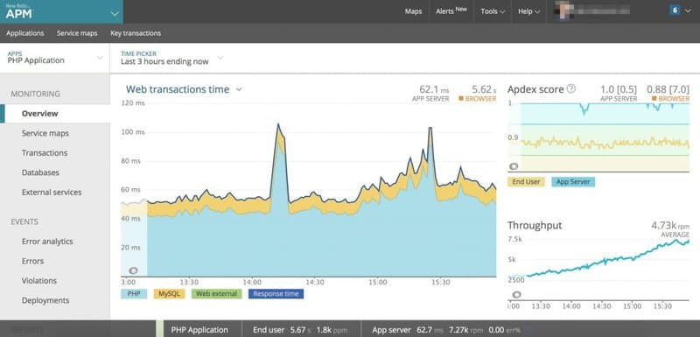Toggle the PHP legend series
Viewport: 700px width, 337px height.
pyautogui.click(x=134, y=294)
